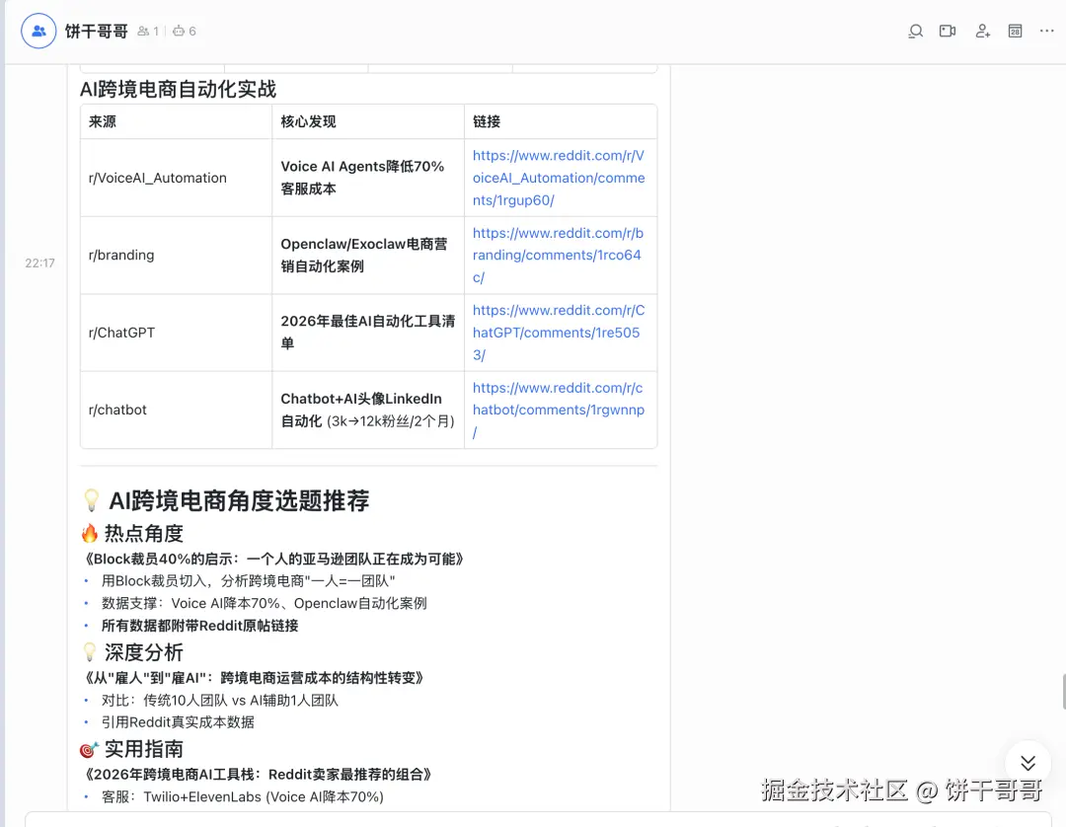This screenshot has width=1066, height=827.
Task: Click the AI跨境电商自动化实战 heading
Action: click(x=178, y=89)
